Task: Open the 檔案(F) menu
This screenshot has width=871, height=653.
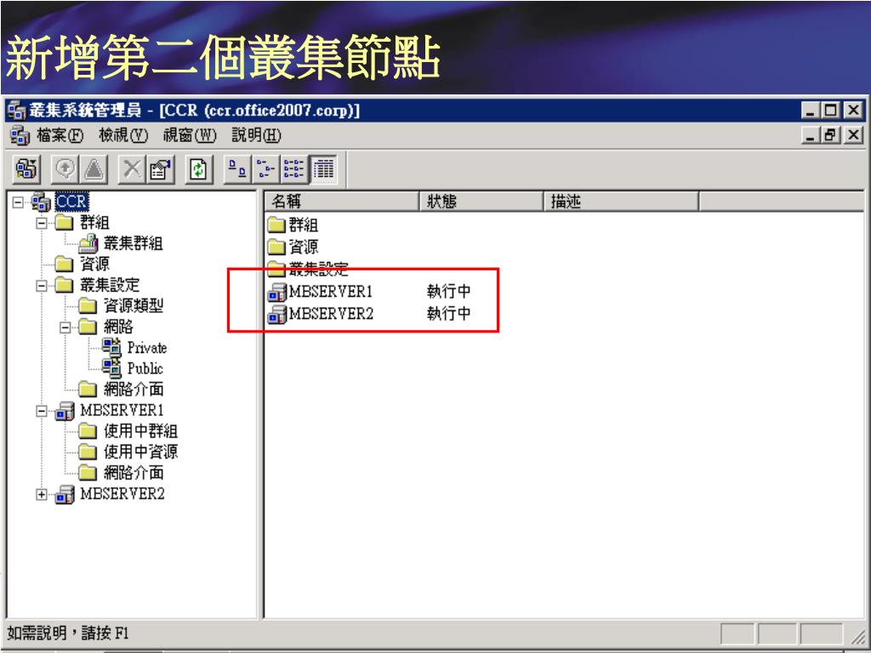Action: (60, 135)
